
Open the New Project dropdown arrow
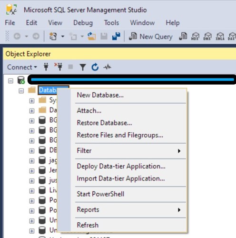63,36
